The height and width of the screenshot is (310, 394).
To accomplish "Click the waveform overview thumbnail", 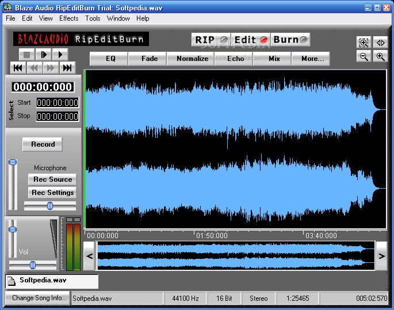I will tap(236, 256).
